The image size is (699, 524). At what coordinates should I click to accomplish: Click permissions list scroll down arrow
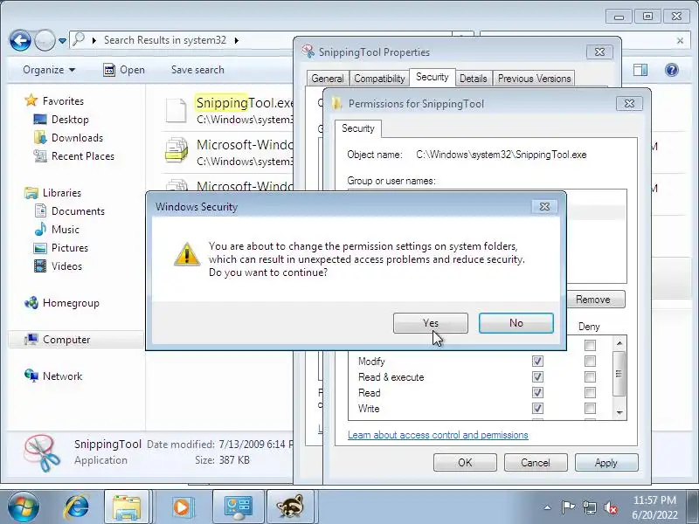pyautogui.click(x=619, y=413)
